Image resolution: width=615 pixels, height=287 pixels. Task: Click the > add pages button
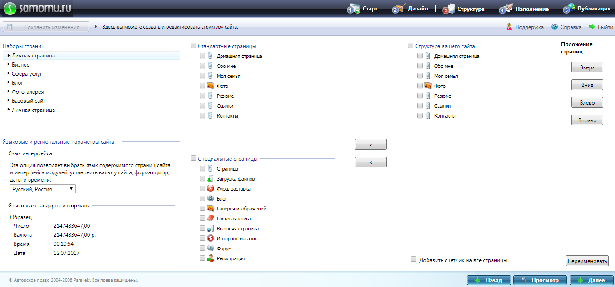(x=370, y=144)
